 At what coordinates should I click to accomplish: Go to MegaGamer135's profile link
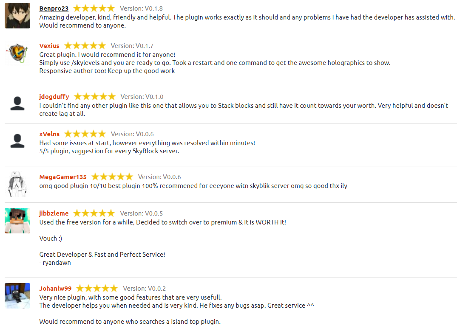(63, 177)
